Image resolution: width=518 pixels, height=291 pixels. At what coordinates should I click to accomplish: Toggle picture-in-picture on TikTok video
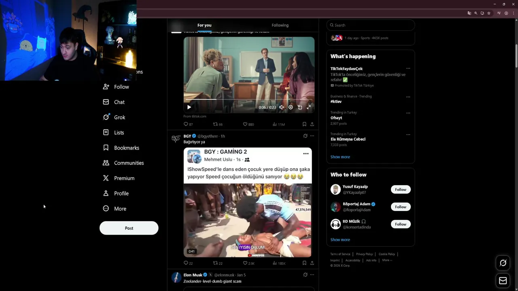(x=300, y=107)
